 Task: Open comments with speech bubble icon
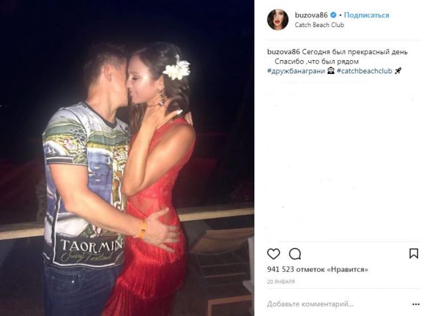point(295,254)
